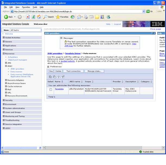Click the Delete button

(x=58, y=71)
